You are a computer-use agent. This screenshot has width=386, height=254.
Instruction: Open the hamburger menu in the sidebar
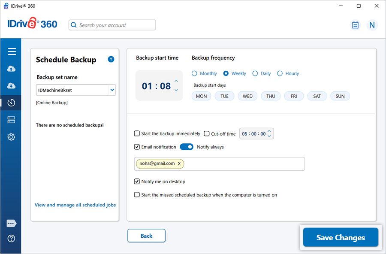click(x=12, y=51)
